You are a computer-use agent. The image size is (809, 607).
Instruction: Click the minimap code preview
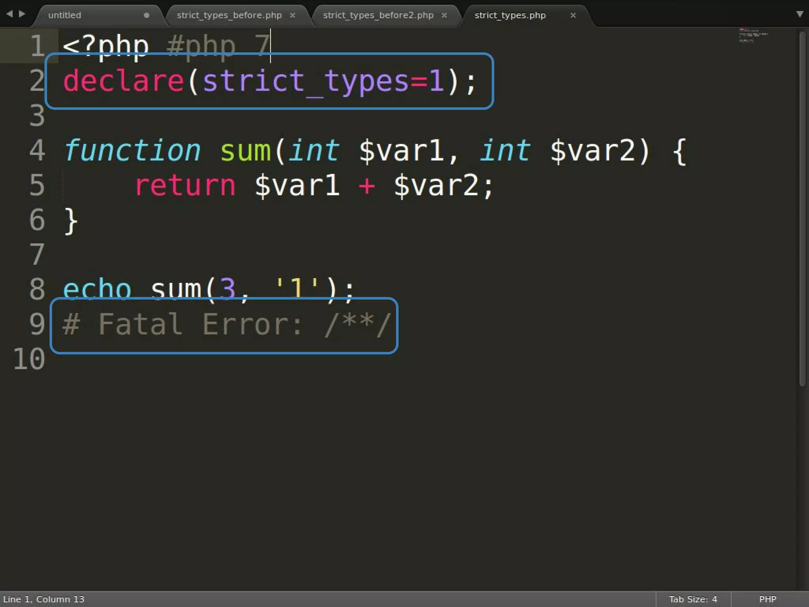coord(753,35)
